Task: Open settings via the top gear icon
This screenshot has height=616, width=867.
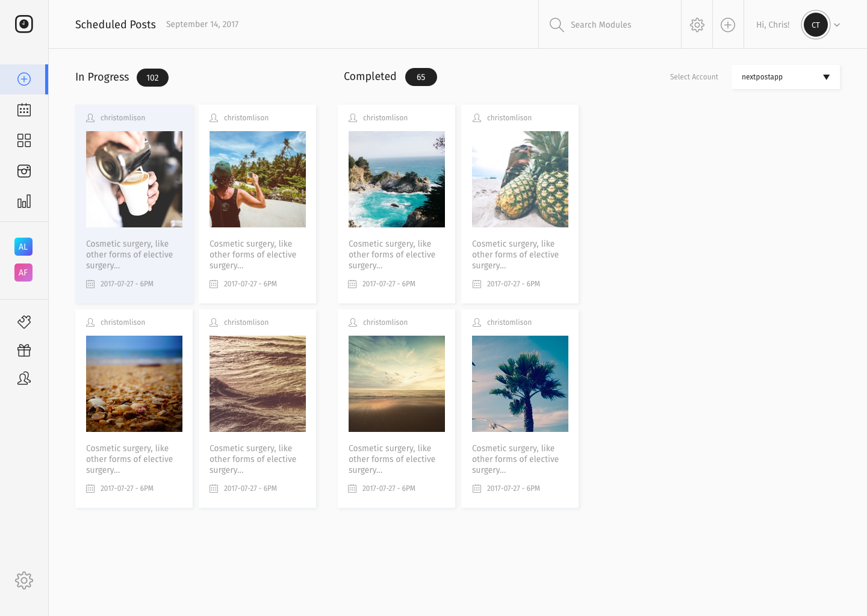Action: [x=697, y=25]
